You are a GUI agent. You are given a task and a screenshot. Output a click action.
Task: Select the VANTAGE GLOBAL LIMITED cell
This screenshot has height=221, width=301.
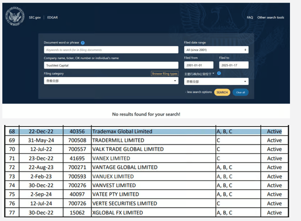(154, 167)
